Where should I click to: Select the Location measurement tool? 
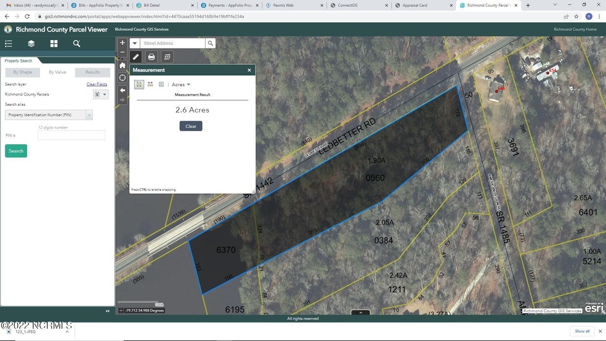(161, 84)
